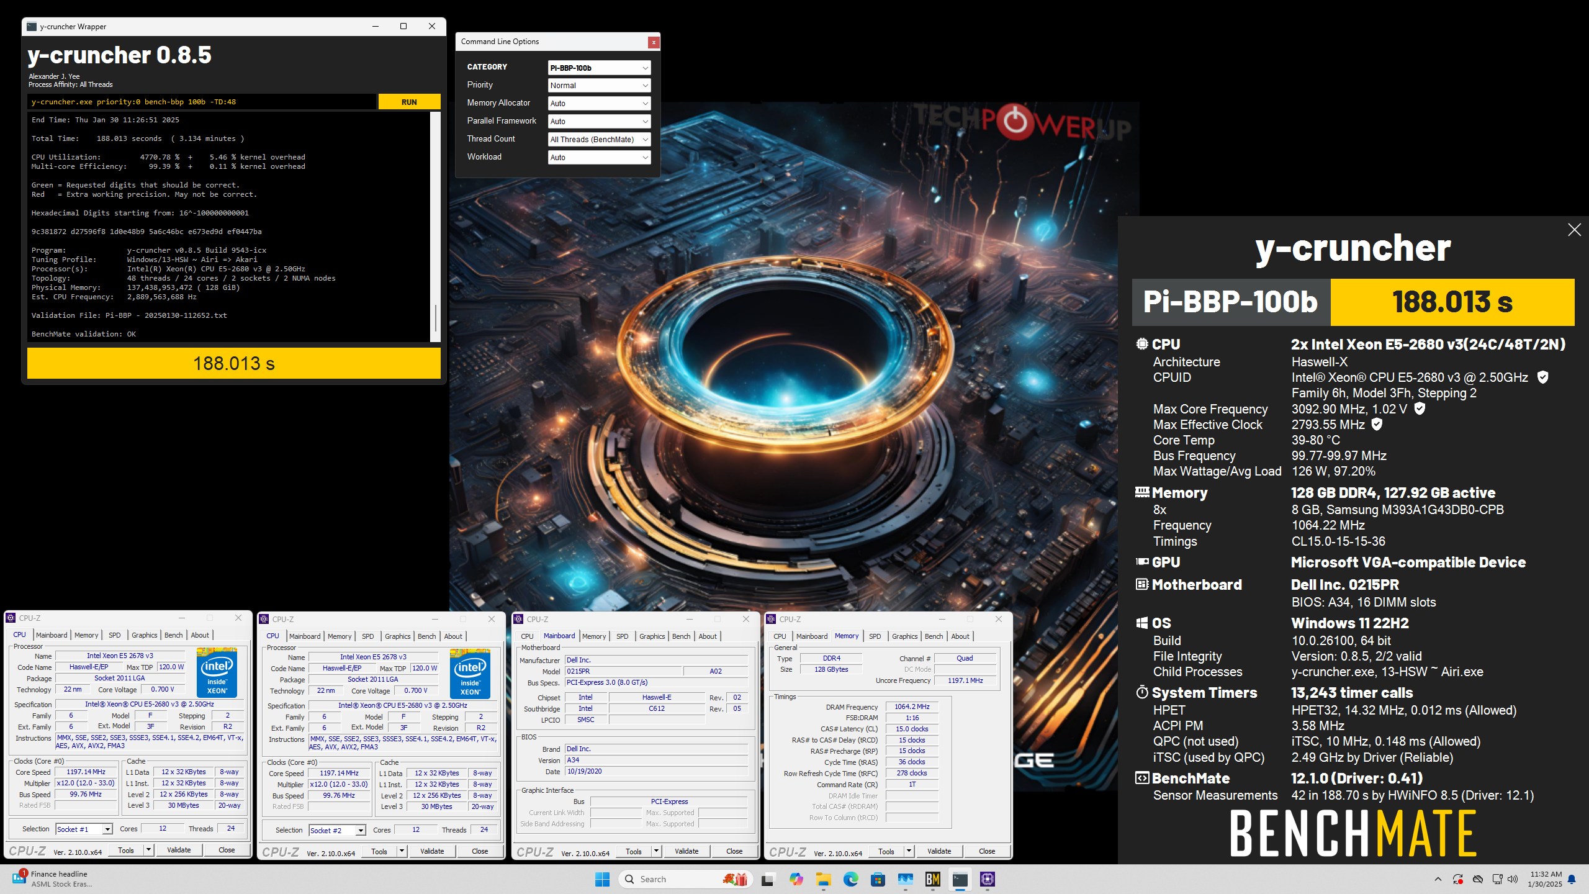The height and width of the screenshot is (894, 1589).
Task: Click the 'CL15.0-15-15-36' timings value
Action: 1338,541
